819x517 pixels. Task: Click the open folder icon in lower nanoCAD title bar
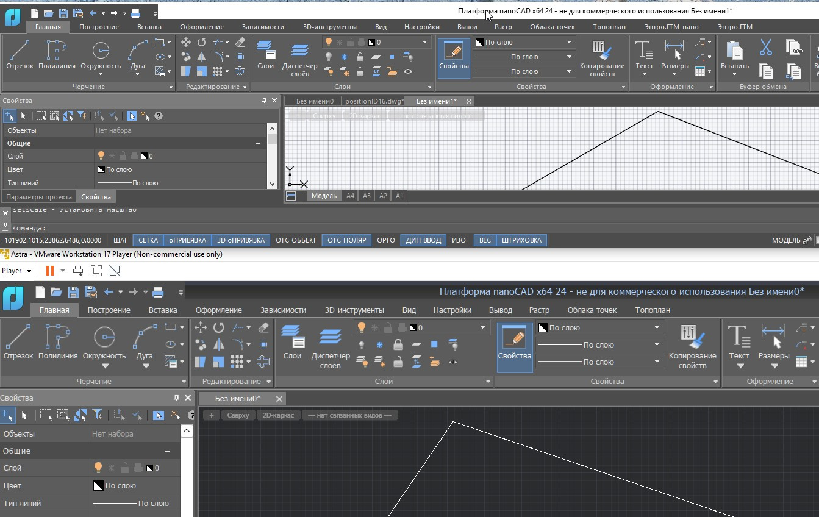(x=57, y=292)
